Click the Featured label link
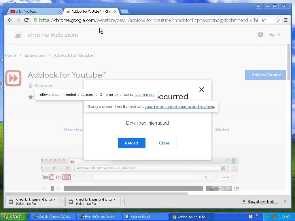 (44, 86)
